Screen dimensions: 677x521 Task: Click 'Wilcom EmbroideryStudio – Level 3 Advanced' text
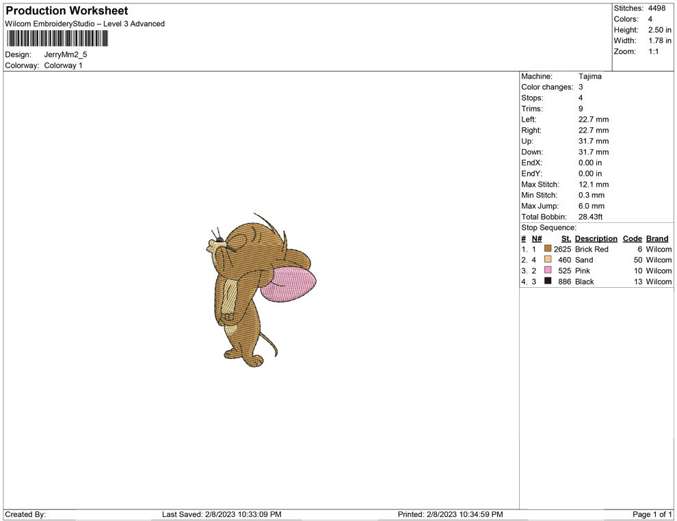85,24
